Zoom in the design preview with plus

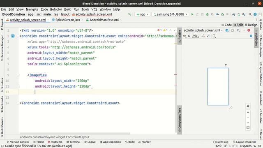tap(248, 113)
